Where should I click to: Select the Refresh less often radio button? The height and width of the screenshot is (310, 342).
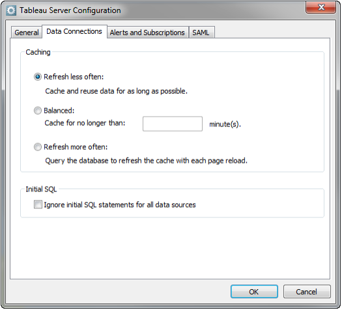click(x=38, y=77)
